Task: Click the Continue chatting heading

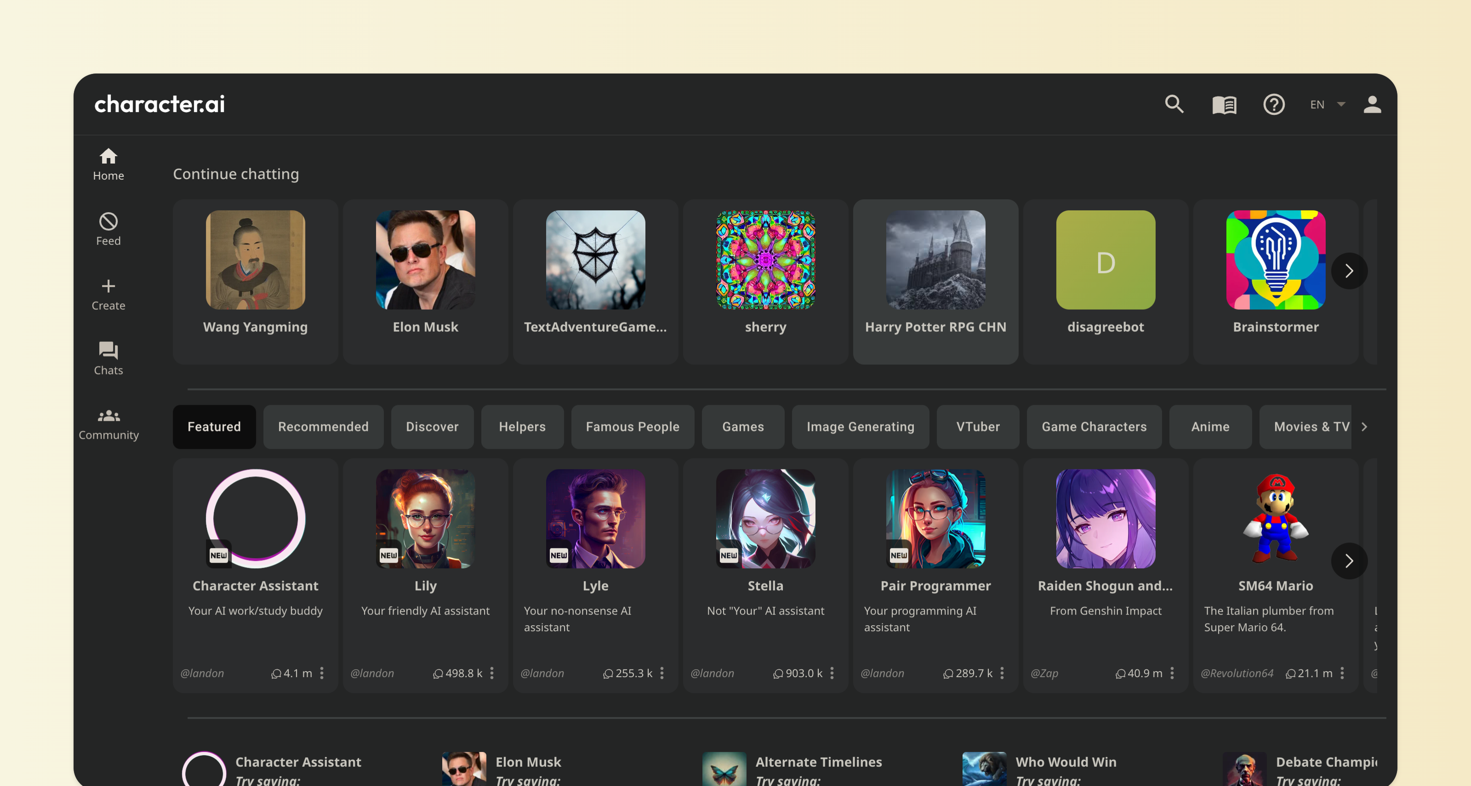Action: (x=236, y=174)
